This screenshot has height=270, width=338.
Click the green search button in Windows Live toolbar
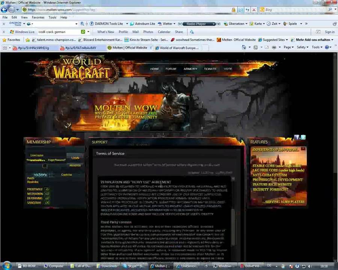(83, 32)
